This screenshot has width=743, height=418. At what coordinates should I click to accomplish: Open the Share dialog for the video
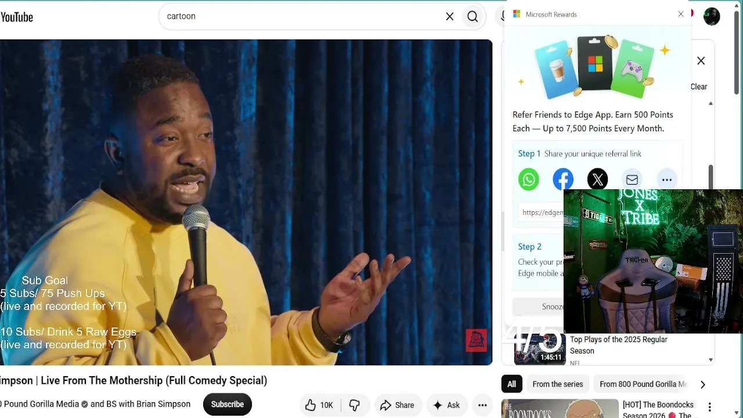pos(397,405)
